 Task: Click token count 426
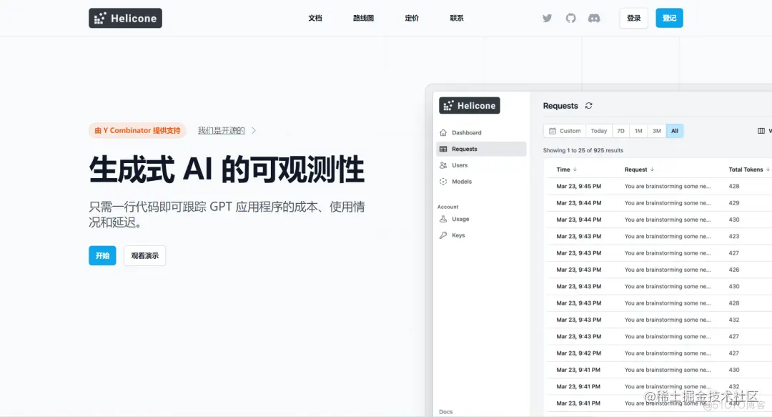click(733, 270)
